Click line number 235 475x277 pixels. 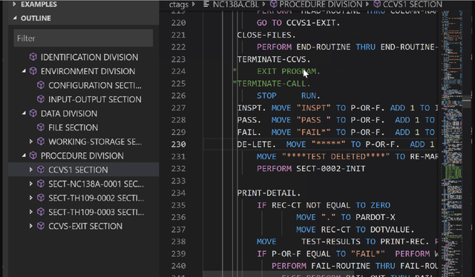[178, 205]
